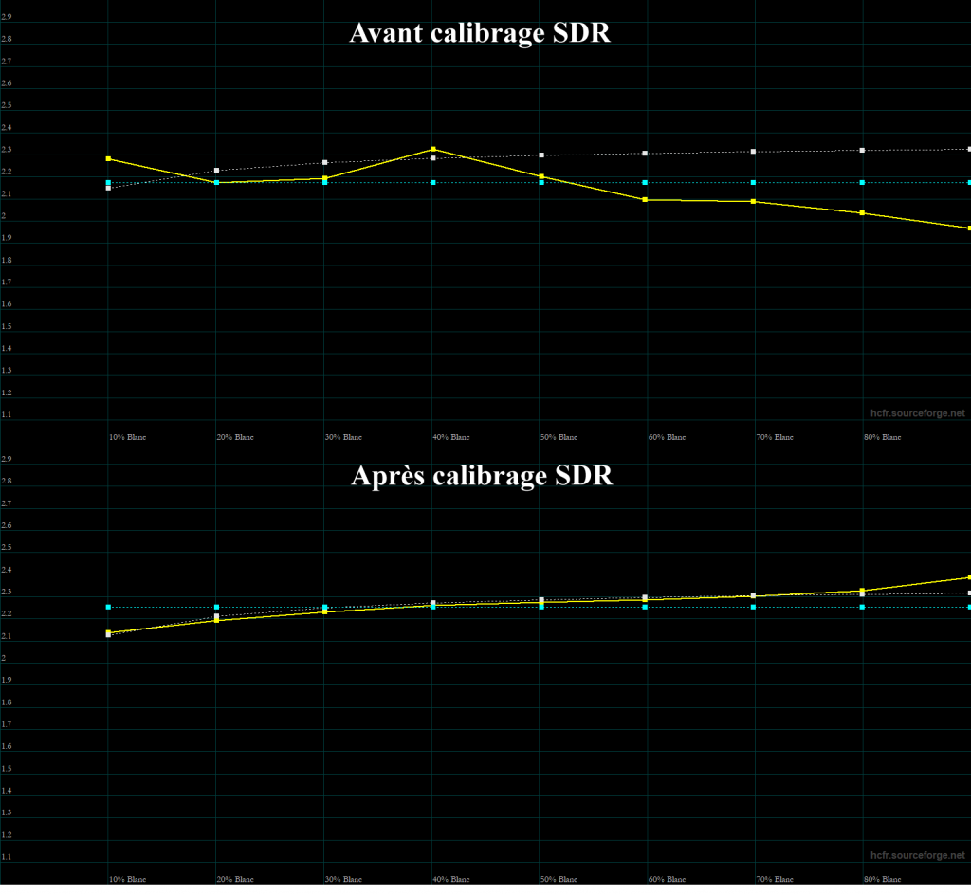The image size is (971, 894).
Task: Select the Avant calibrage SDR chart title
Action: (x=479, y=33)
